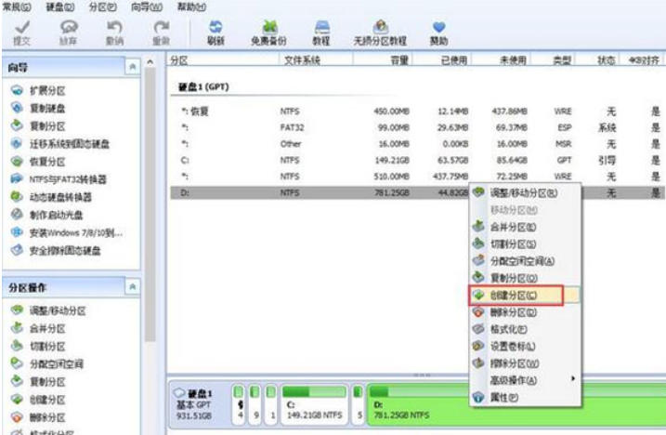Select the Other 16.00MB MSR row
This screenshot has width=666, height=435.
[x=417, y=144]
